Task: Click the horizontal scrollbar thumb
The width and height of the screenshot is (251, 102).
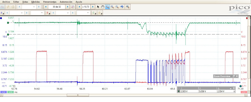Action: (78, 95)
